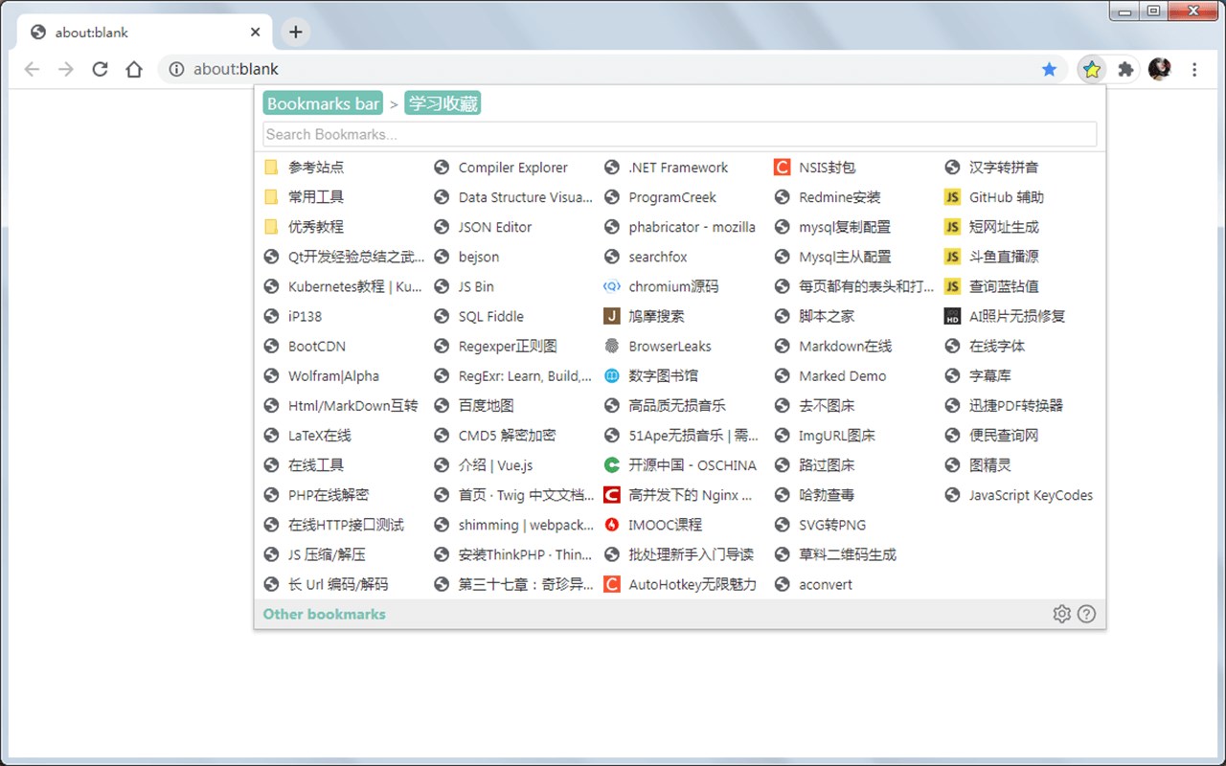Open the bookmarks popup extension icon
The image size is (1226, 766).
(x=1092, y=69)
